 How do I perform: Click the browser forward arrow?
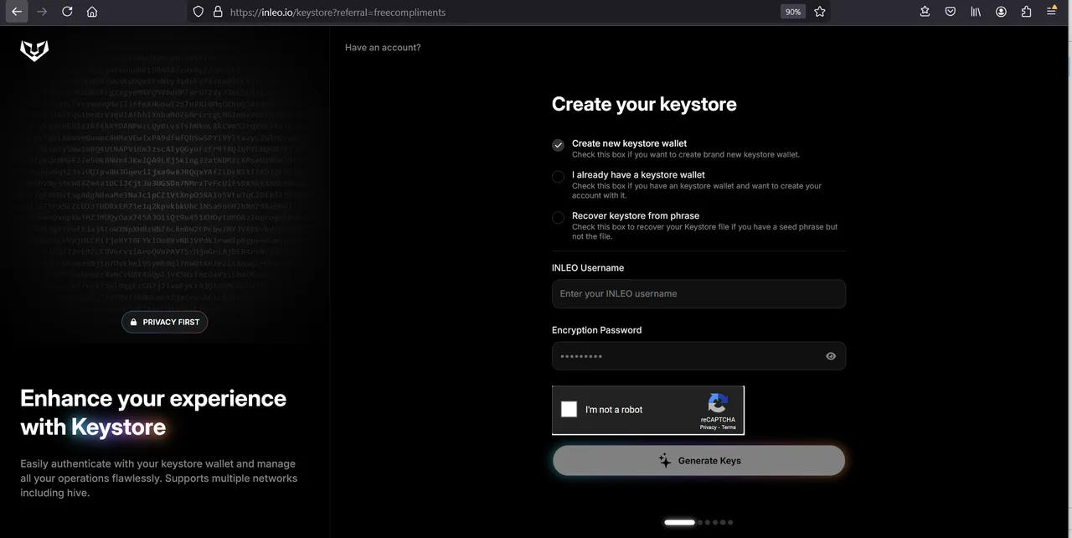(x=42, y=12)
